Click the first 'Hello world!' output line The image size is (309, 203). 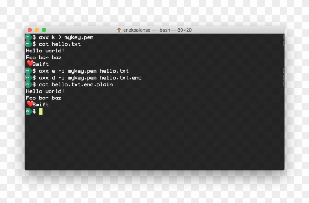pos(45,51)
